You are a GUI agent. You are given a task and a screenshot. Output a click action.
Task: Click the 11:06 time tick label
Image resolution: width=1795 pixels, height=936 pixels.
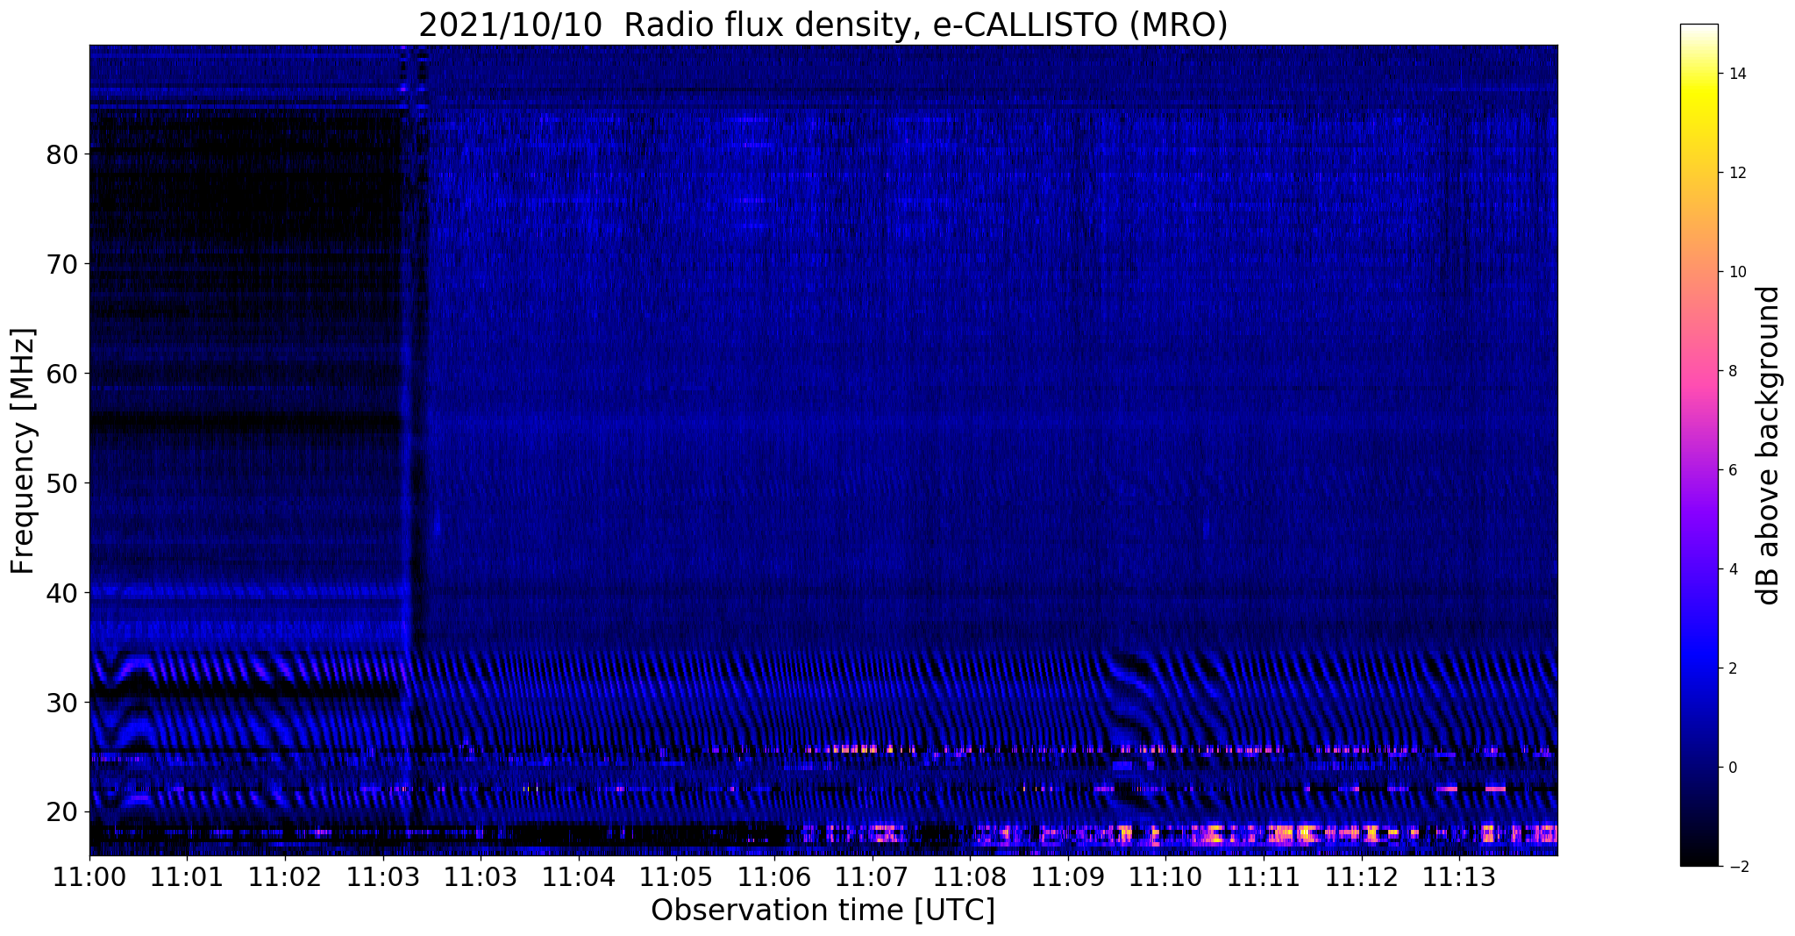click(773, 876)
